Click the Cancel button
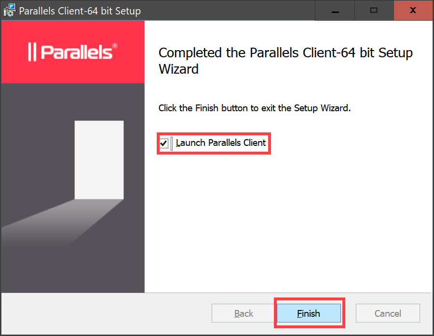The image size is (434, 336). (x=388, y=313)
